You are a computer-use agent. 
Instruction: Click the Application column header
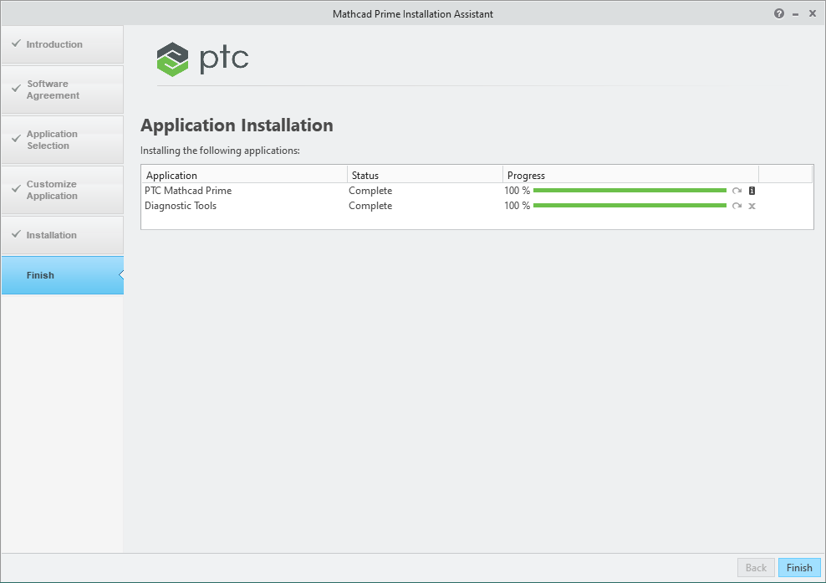(x=171, y=175)
